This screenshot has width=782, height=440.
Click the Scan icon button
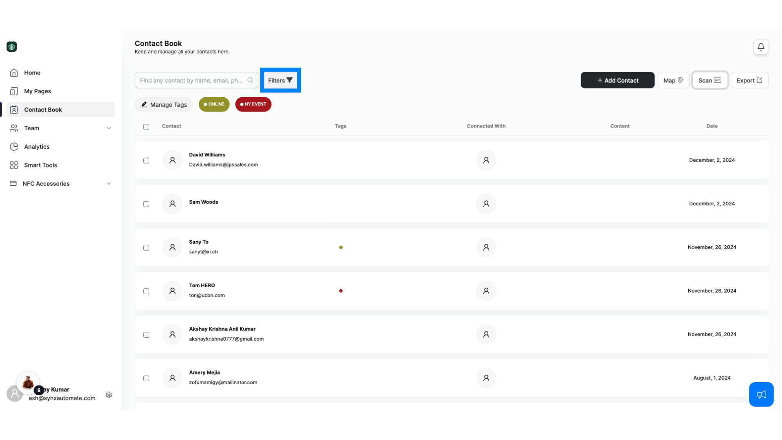tap(709, 80)
